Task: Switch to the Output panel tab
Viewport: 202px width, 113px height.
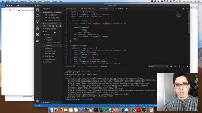Action: click(81, 66)
